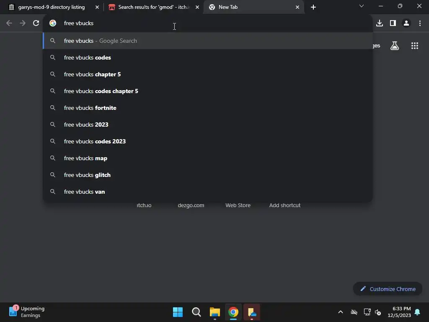
Task: Choose 'free vbucks van' suggestion
Action: click(x=208, y=192)
